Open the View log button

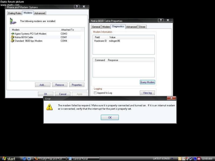tap(147, 93)
